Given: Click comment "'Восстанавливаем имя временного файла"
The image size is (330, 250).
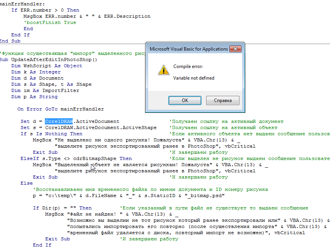Looking at the screenshot, I should [x=150, y=189].
